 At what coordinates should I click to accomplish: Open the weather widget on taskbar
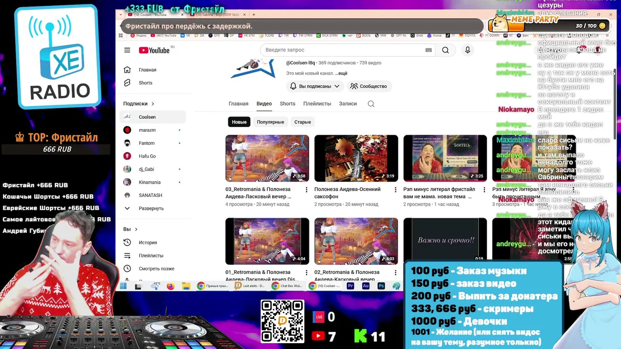(x=156, y=286)
